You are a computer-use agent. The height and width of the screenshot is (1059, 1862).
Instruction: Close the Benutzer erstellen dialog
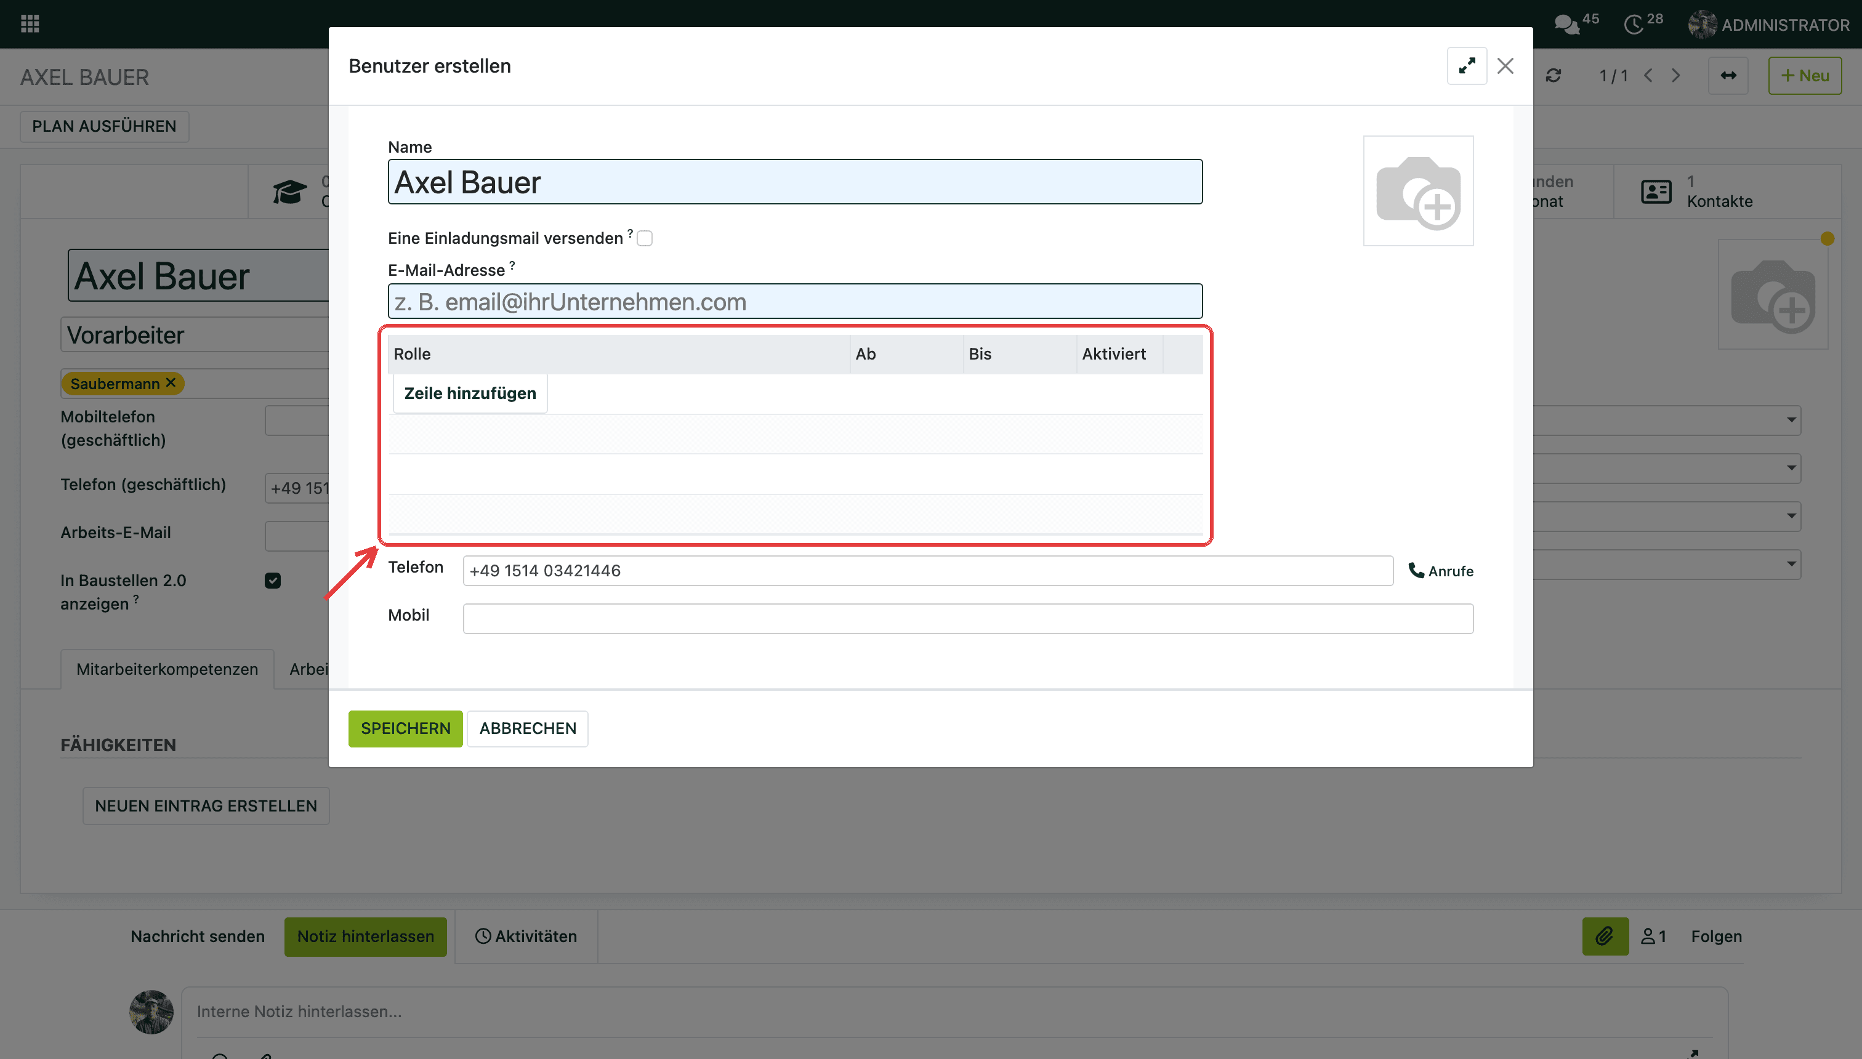(1505, 66)
